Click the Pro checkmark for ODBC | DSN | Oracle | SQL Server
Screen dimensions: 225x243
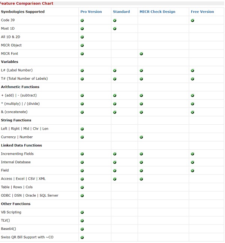point(82,195)
